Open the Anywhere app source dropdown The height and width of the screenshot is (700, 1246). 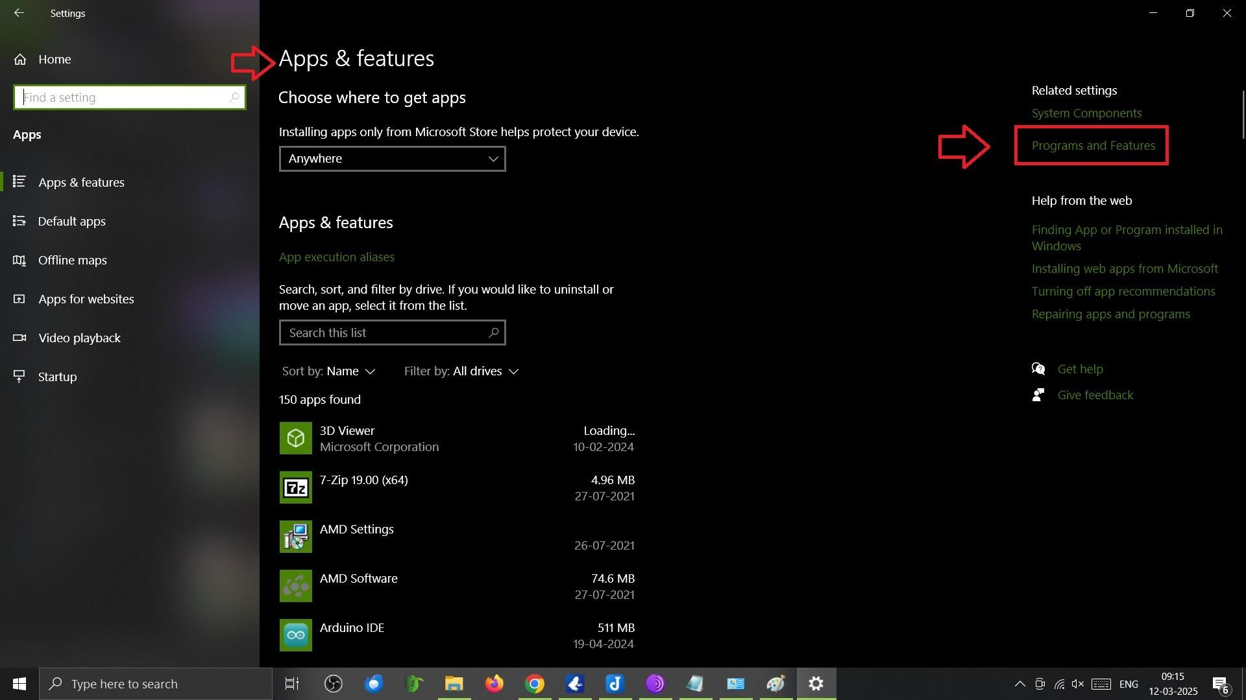click(392, 158)
